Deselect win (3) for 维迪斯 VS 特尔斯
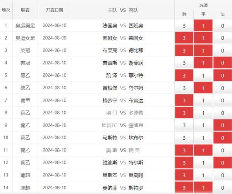 tap(184, 163)
